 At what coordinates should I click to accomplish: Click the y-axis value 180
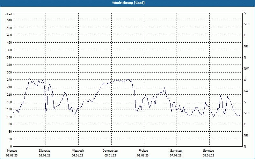[x=10, y=102]
